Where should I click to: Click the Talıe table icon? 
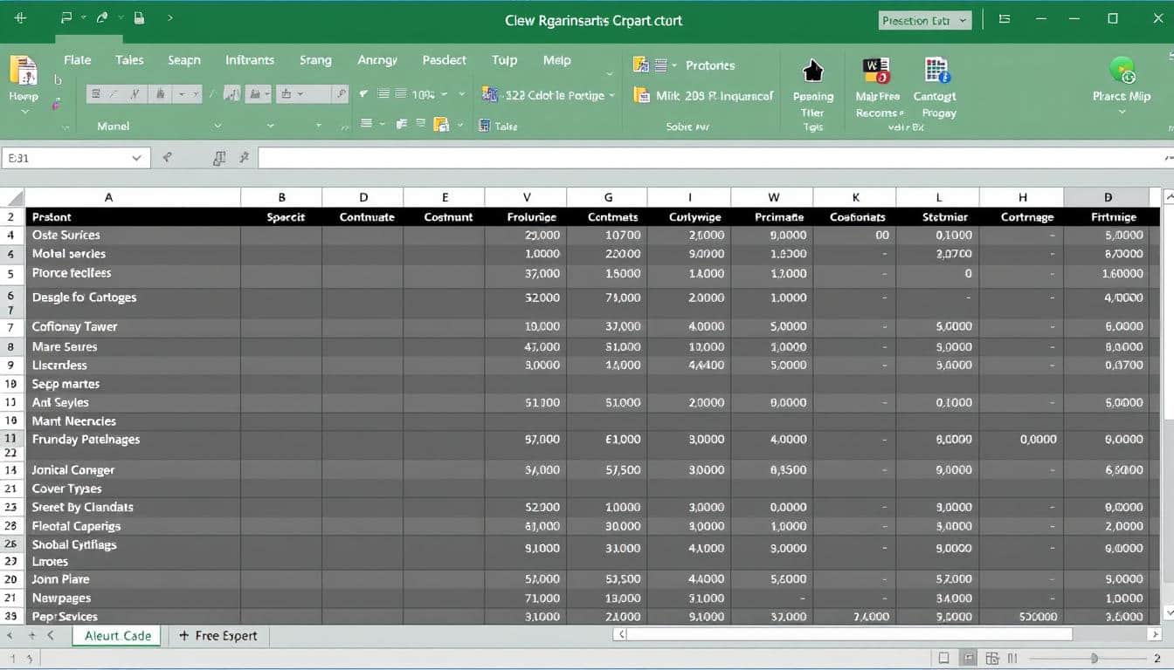485,126
